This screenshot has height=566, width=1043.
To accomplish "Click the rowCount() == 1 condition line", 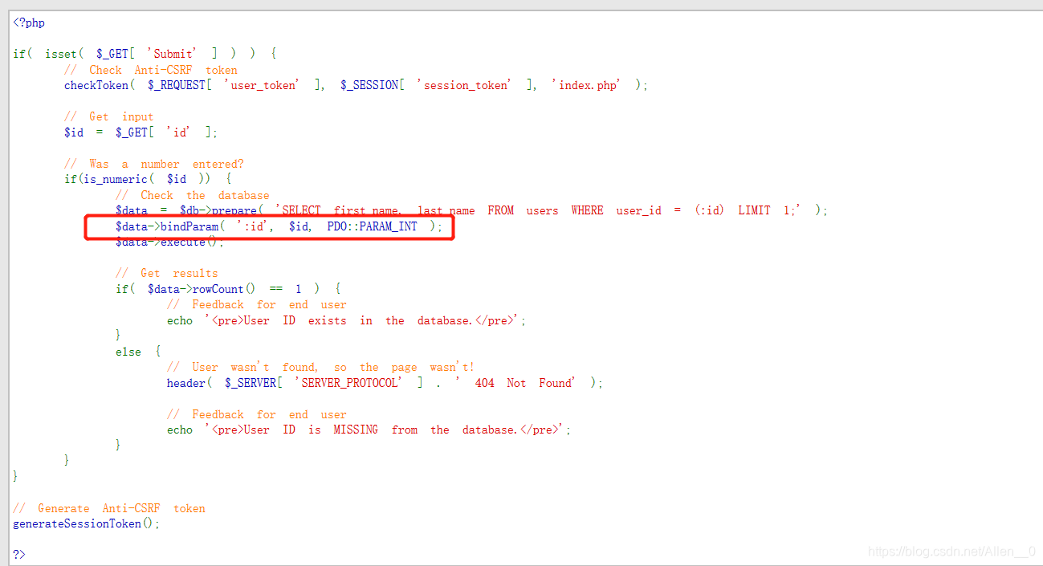I will click(x=228, y=289).
